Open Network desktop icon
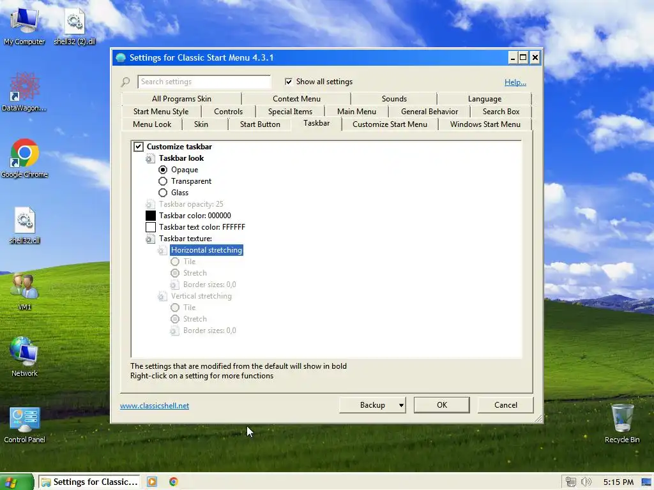 [25, 357]
